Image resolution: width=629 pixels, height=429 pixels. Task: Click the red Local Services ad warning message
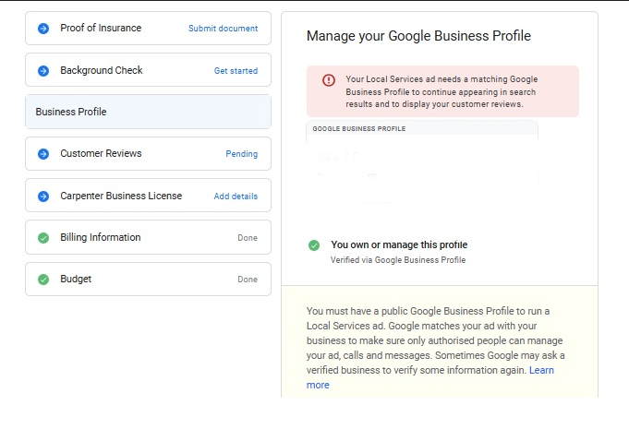tap(442, 91)
